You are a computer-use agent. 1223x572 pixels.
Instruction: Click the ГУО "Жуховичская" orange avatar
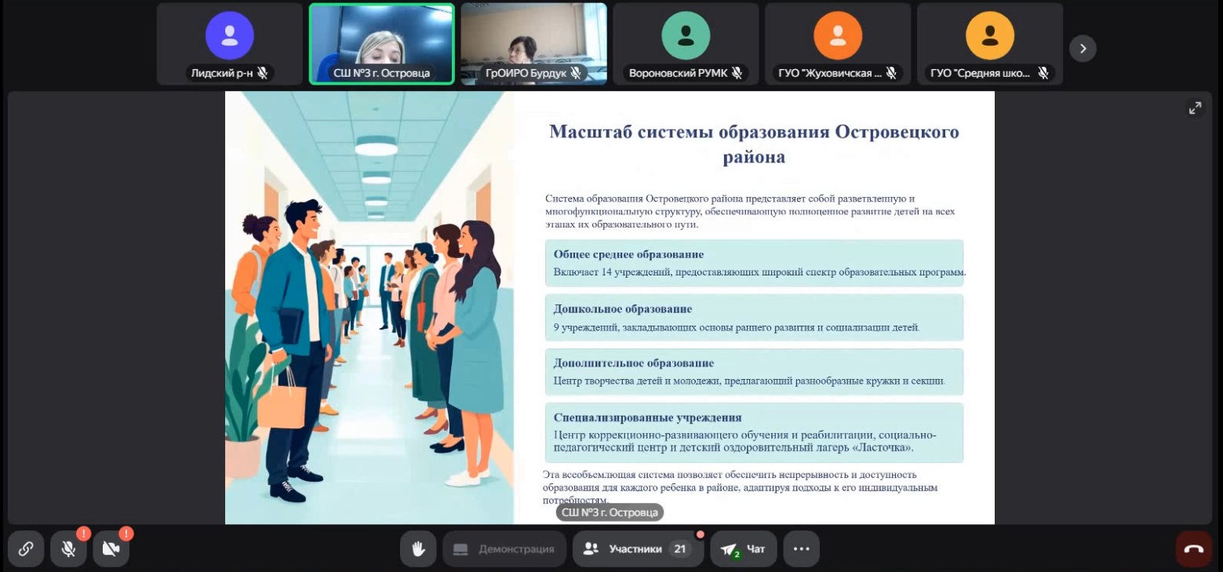point(838,36)
